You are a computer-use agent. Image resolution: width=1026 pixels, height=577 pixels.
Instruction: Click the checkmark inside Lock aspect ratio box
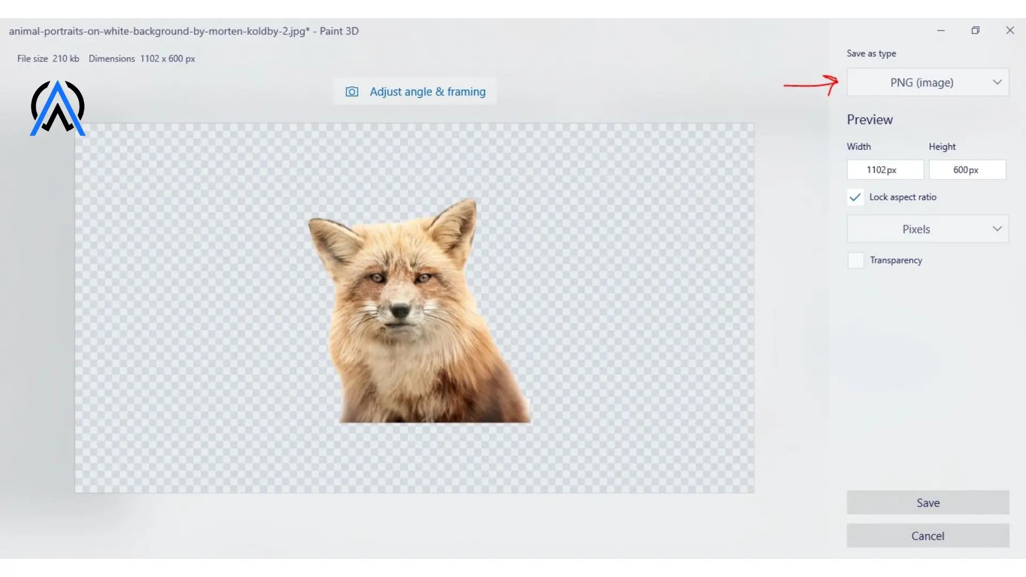pyautogui.click(x=854, y=197)
